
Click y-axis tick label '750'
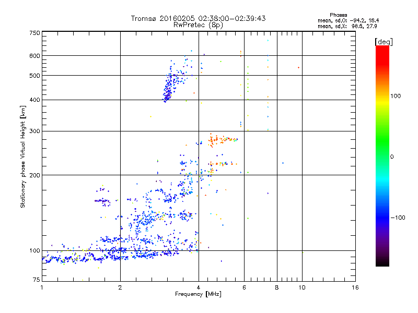(34, 33)
